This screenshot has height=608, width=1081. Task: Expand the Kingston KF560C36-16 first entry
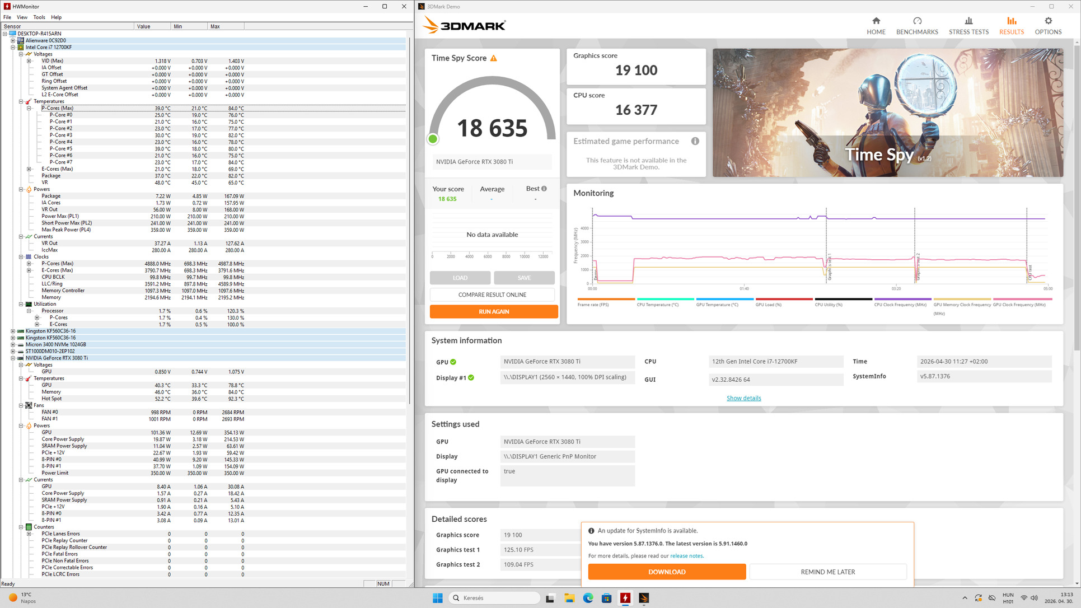tap(13, 331)
